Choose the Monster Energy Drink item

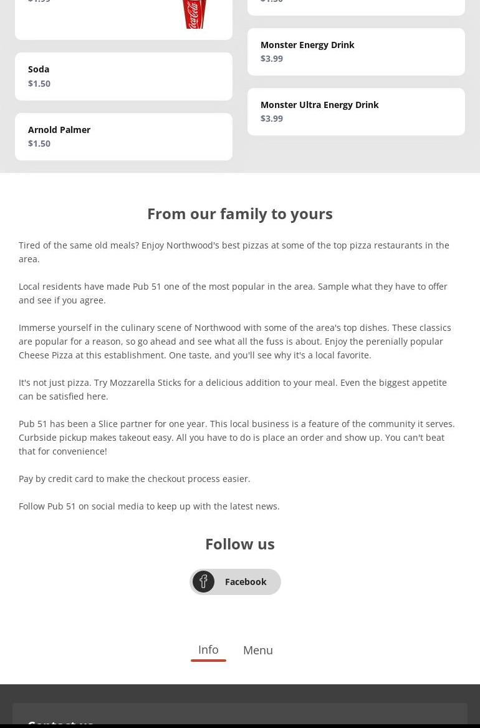pos(307,45)
